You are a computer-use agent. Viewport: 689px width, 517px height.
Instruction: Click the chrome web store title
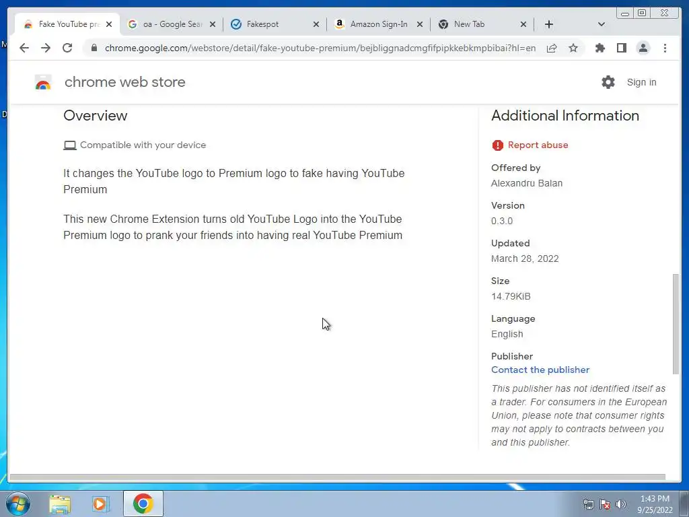pyautogui.click(x=124, y=82)
